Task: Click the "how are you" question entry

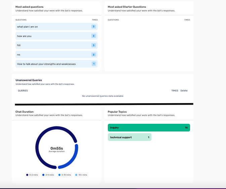Action: 50,36
